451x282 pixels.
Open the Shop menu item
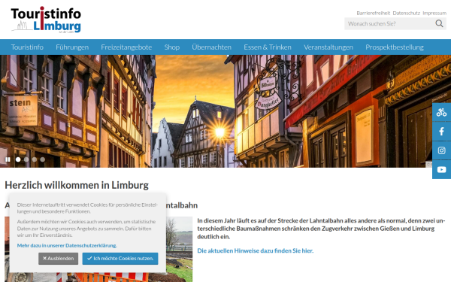tap(171, 47)
